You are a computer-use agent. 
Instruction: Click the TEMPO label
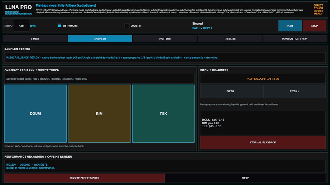(8, 26)
